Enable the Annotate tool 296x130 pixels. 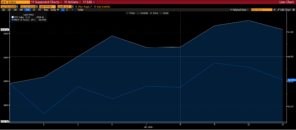coord(144,13)
